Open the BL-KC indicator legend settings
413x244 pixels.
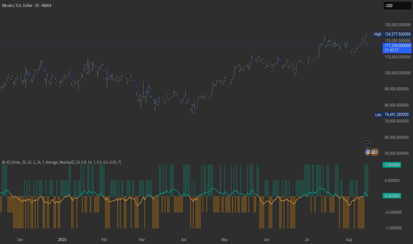pyautogui.click(x=62, y=162)
